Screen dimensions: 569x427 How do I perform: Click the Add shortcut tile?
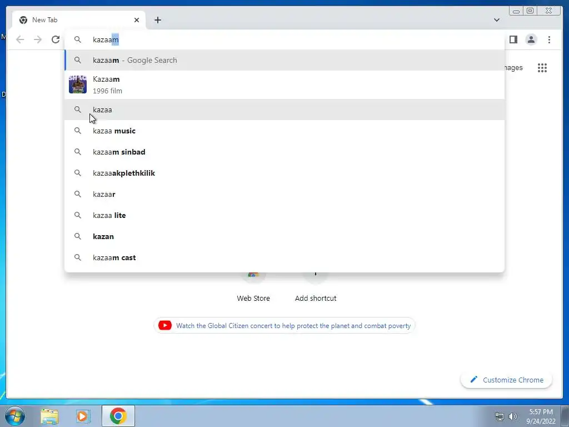(x=316, y=287)
